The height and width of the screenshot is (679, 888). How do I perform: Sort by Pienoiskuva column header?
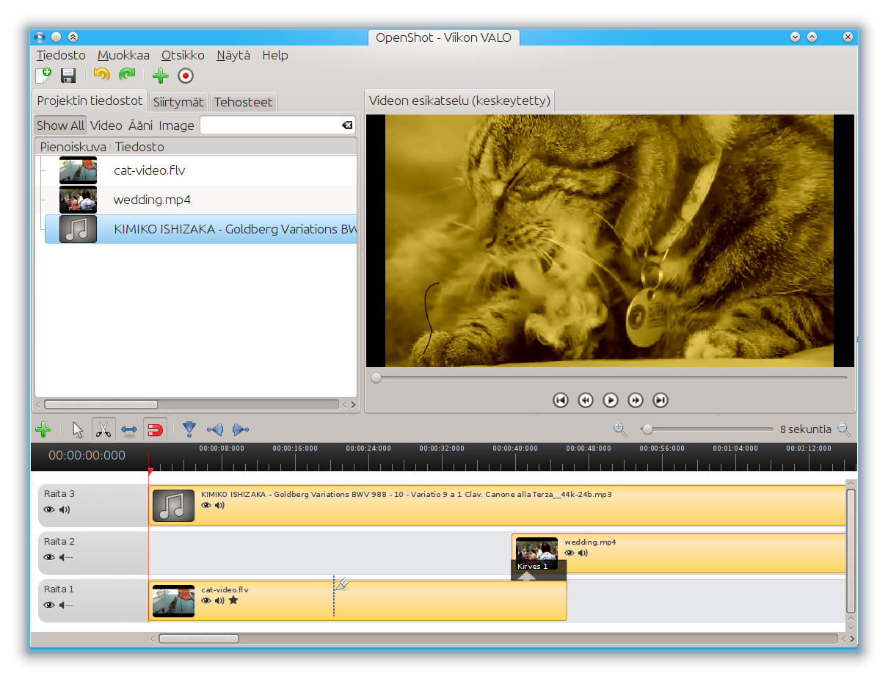[73, 147]
